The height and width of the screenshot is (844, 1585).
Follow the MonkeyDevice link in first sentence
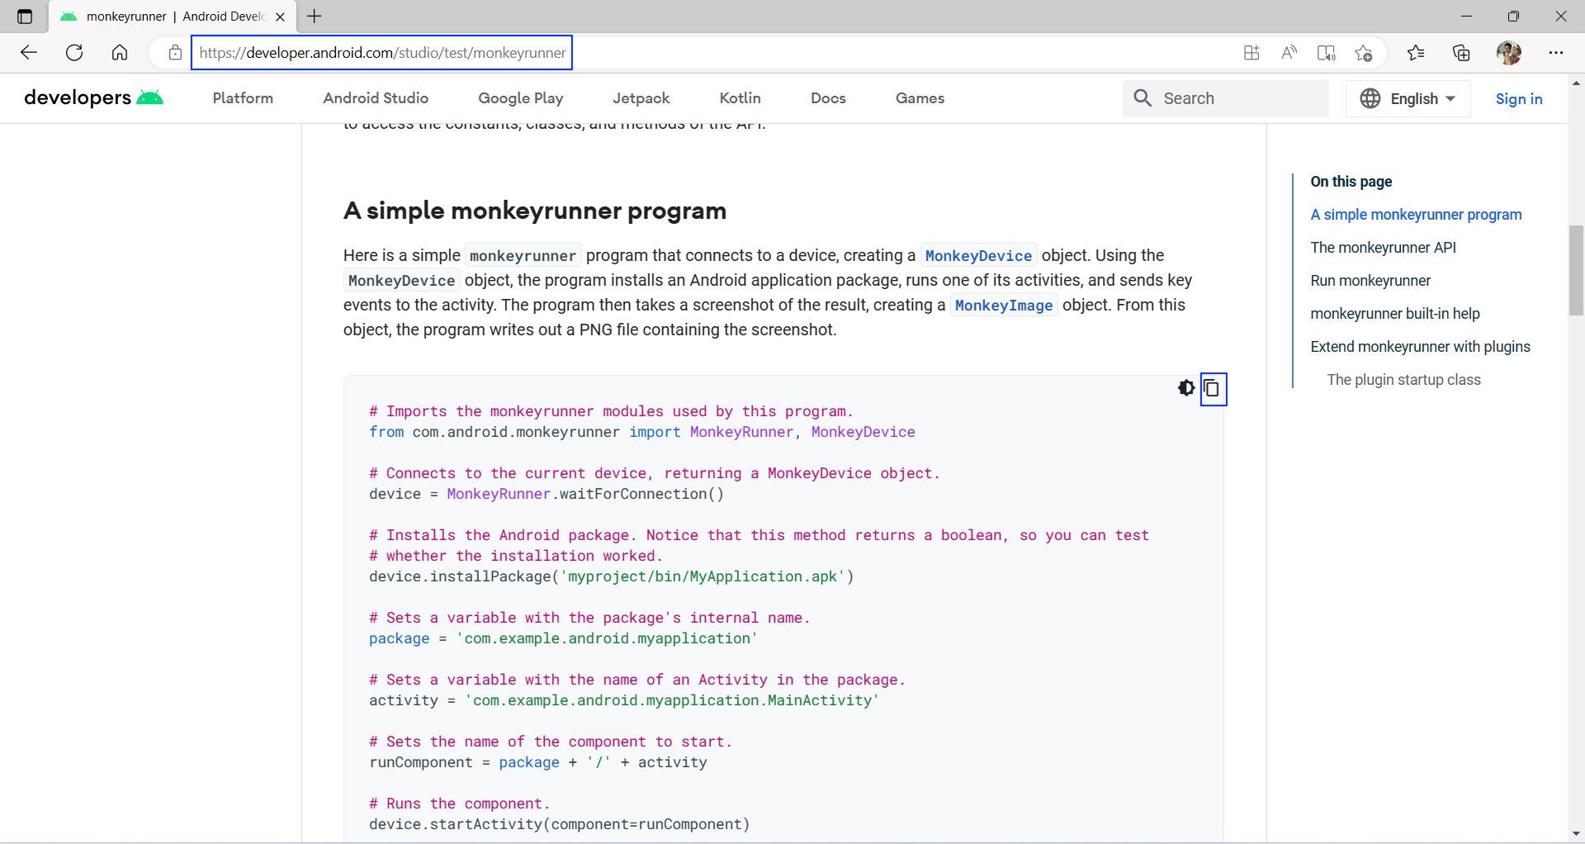point(978,256)
